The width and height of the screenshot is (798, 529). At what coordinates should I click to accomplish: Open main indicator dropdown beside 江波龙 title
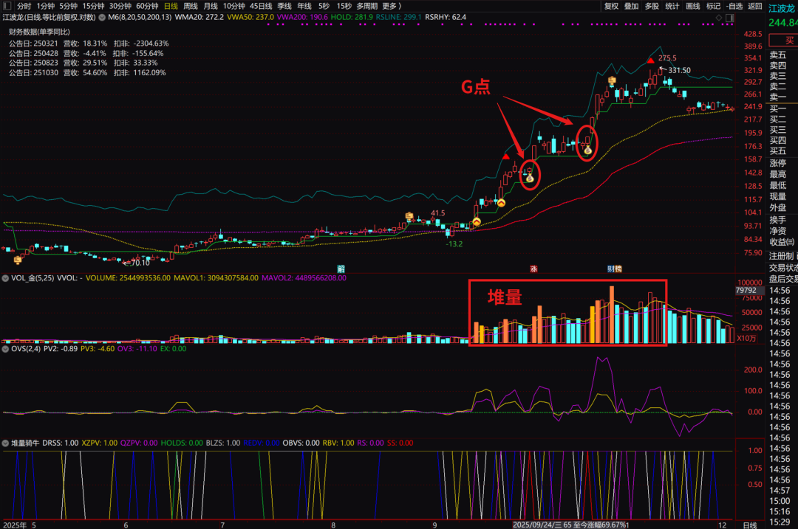click(102, 17)
